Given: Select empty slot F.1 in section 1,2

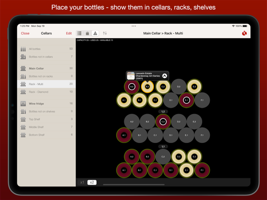Looking at the screenshot, I should [202, 135].
